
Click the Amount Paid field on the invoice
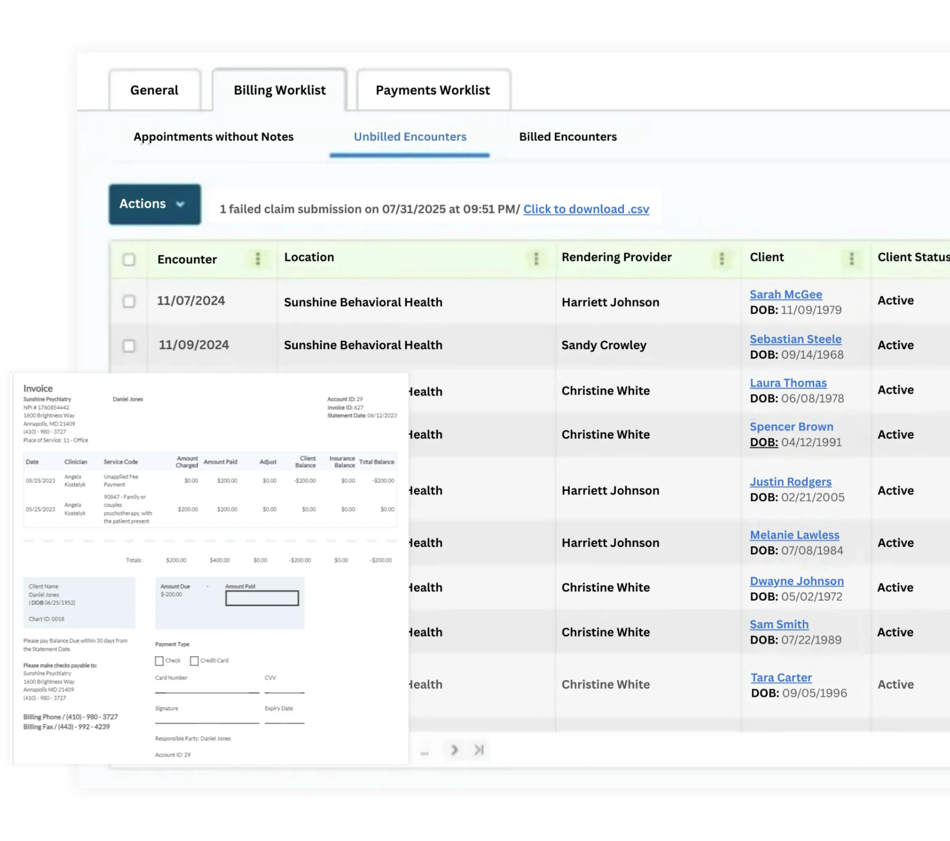pyautogui.click(x=262, y=598)
